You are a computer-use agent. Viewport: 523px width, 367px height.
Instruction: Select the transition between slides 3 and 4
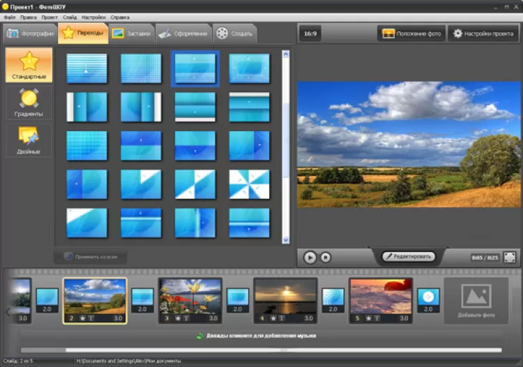point(238,300)
